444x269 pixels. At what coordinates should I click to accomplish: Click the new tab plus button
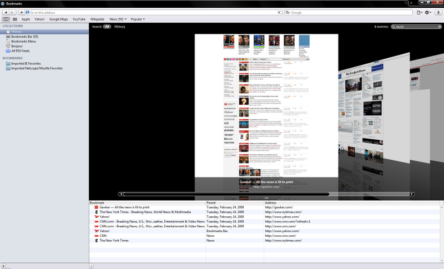click(x=411, y=3)
